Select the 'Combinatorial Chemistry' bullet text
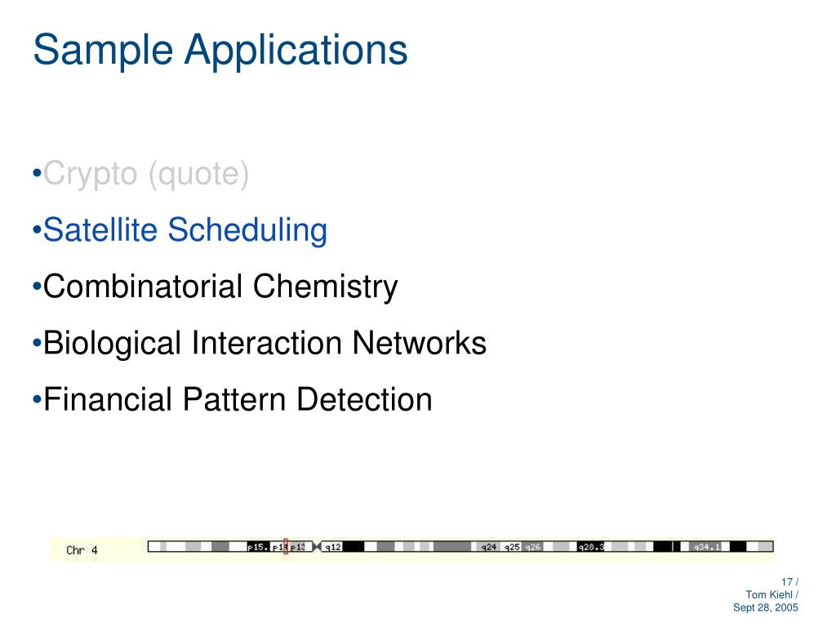Image resolution: width=836 pixels, height=627 pixels. [215, 287]
